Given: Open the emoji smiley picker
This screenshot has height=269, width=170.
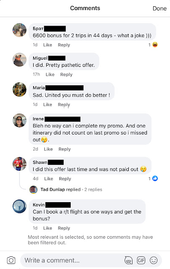Looking at the screenshot, I should pyautogui.click(x=154, y=260).
